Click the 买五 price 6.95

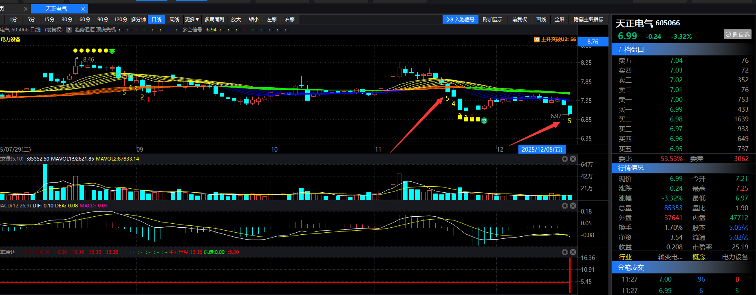point(676,149)
